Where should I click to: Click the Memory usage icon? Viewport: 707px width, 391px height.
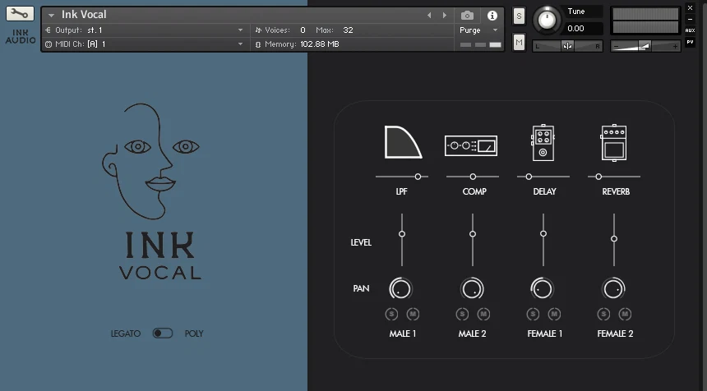[x=258, y=44]
